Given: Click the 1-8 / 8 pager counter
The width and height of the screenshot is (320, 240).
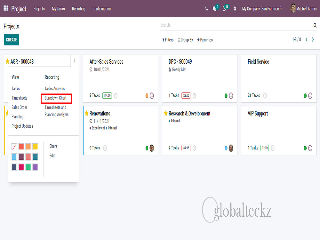Looking at the screenshot, I should [297, 39].
